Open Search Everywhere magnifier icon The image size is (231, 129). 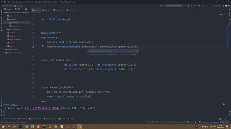pyautogui.click(x=223, y=6)
